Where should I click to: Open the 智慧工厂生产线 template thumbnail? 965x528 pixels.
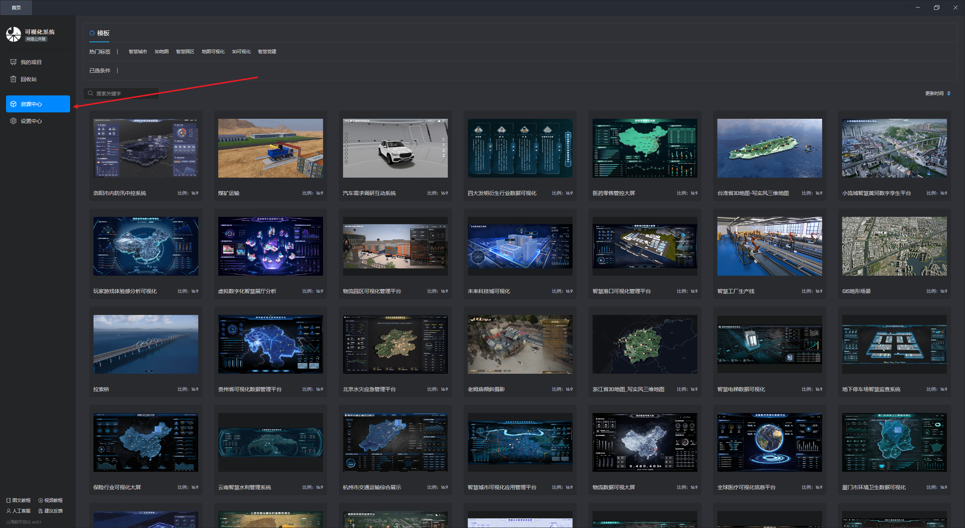[x=769, y=246]
